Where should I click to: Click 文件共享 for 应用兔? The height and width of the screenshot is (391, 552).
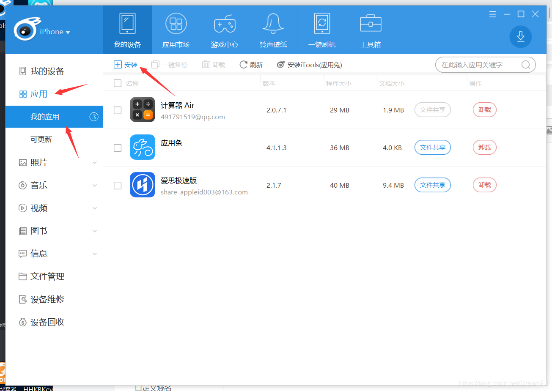pyautogui.click(x=433, y=148)
